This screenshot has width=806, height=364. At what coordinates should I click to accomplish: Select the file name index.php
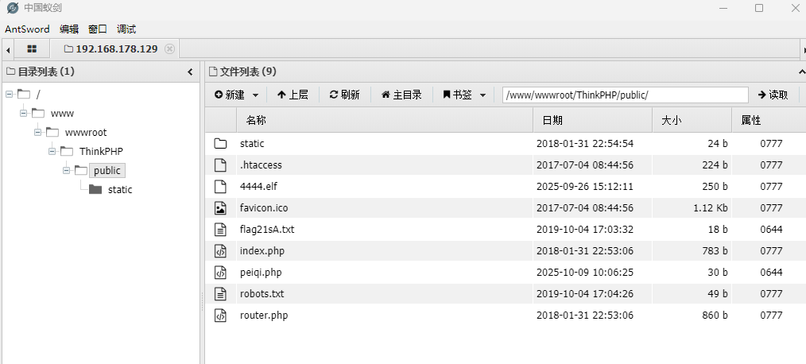pos(262,251)
